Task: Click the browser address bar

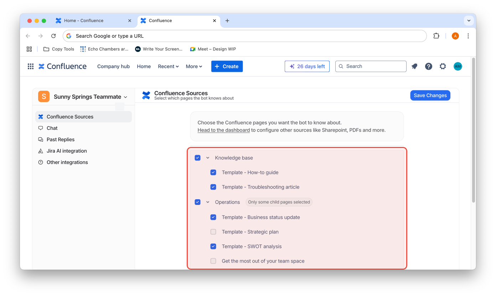Action: [x=244, y=36]
